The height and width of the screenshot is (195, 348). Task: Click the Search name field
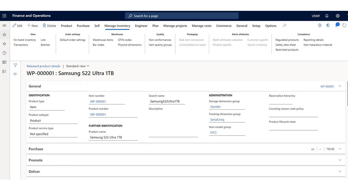coord(167,101)
